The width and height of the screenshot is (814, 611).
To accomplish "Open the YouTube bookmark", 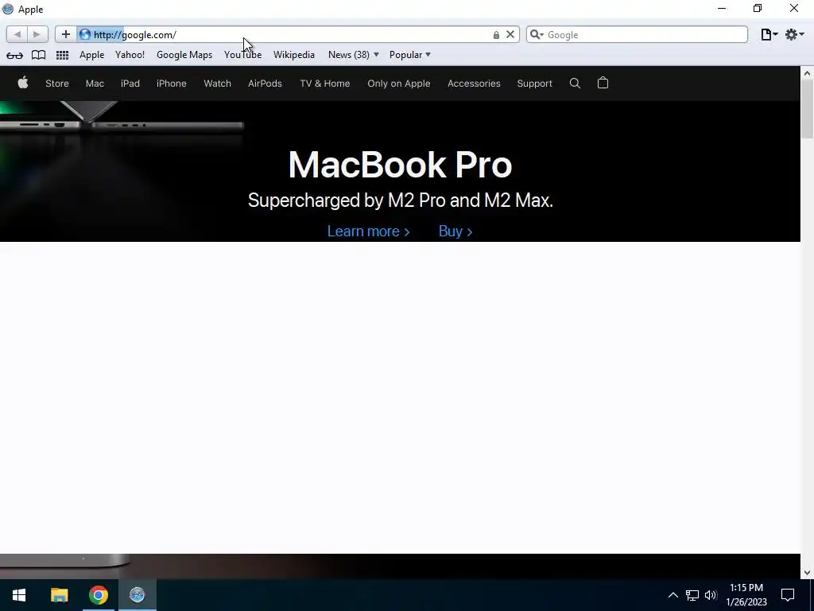I will pos(242,55).
